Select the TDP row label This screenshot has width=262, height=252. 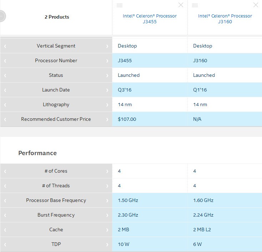point(56,244)
